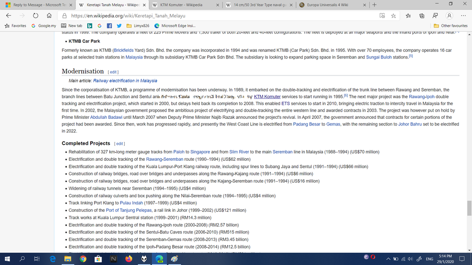Close the KTM Komuter tab
This screenshot has width=472, height=265.
click(x=218, y=5)
